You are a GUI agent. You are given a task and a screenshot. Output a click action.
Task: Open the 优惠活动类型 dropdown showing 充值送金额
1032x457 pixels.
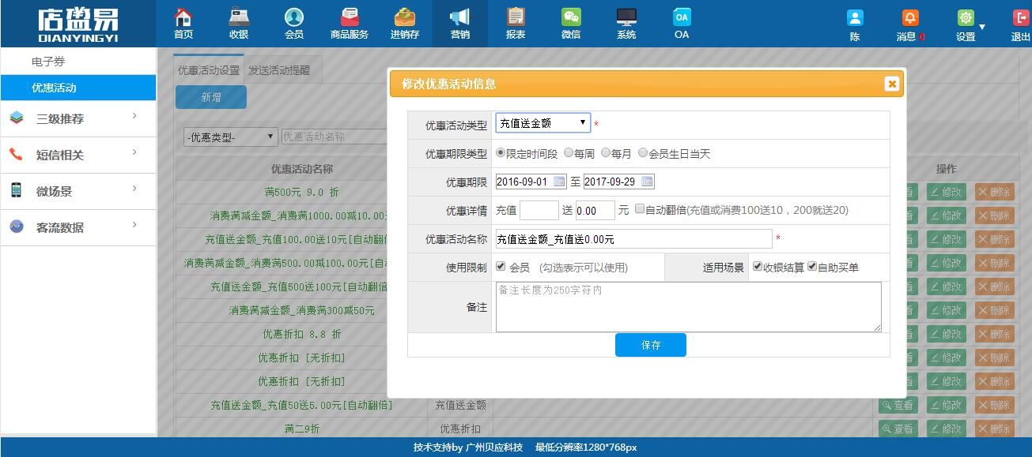click(543, 123)
